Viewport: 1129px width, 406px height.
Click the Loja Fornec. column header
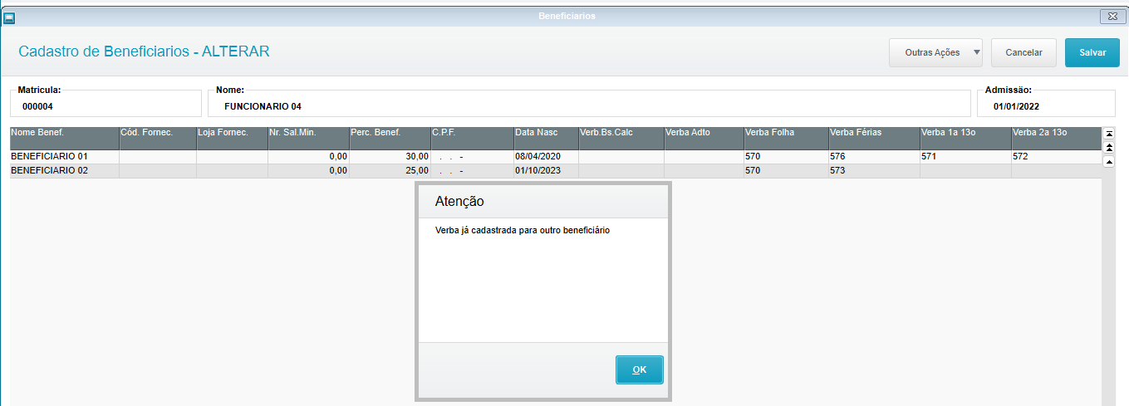(x=232, y=138)
